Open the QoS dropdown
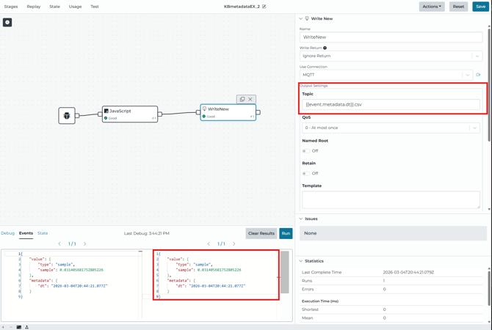 click(x=391, y=128)
